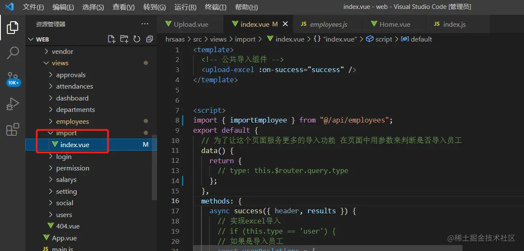The width and height of the screenshot is (524, 251).
Task: Open the Search view icon
Action: coord(12,53)
